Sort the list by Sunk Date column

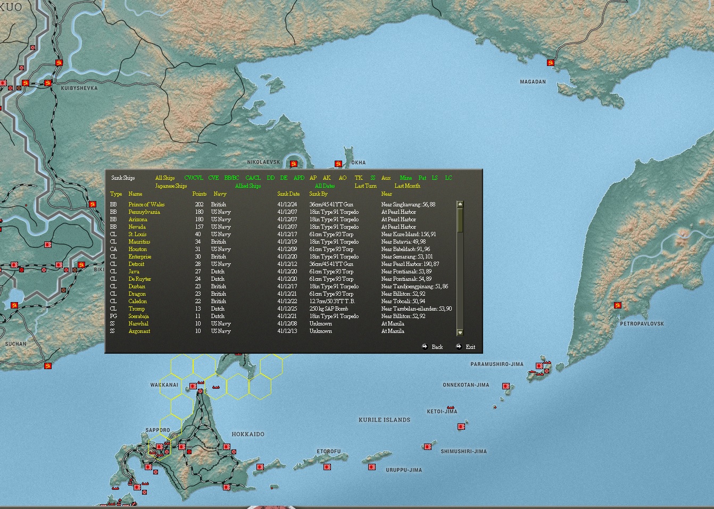[288, 194]
